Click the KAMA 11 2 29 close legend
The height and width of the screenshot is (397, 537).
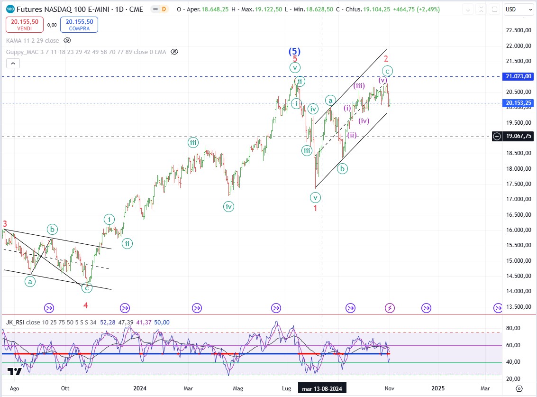pyautogui.click(x=33, y=40)
